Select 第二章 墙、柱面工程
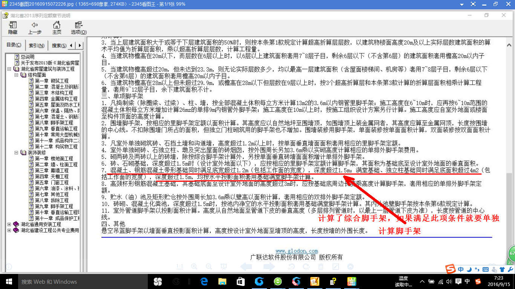The image size is (515, 289). 56,165
